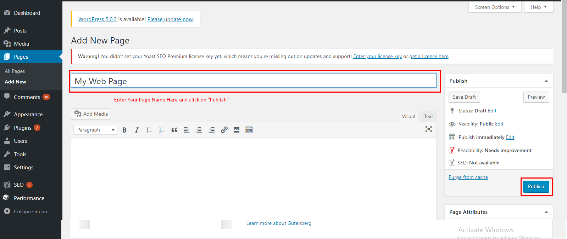Viewport: 567px width, 239px height.
Task: Edit the Publish immediately date link
Action: click(510, 137)
